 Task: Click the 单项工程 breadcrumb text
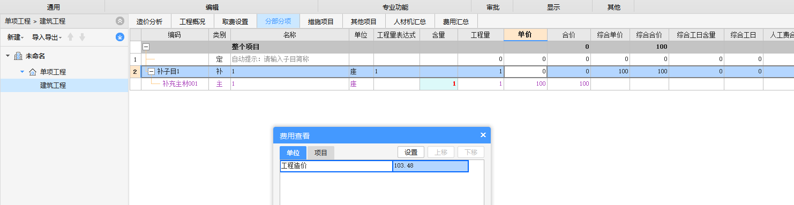[x=17, y=21]
